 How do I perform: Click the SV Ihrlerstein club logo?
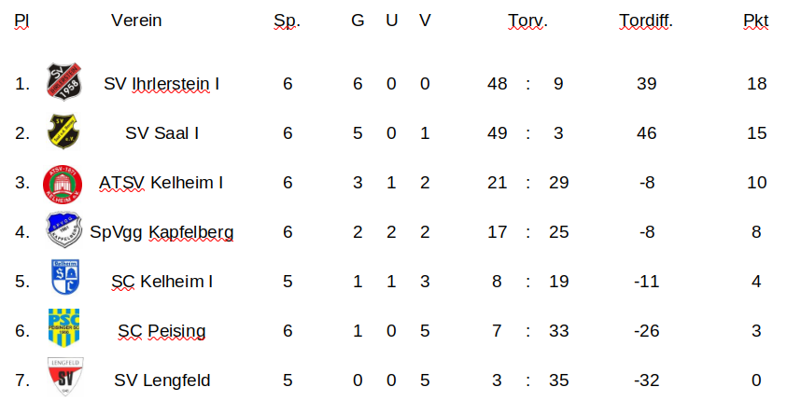tap(64, 82)
